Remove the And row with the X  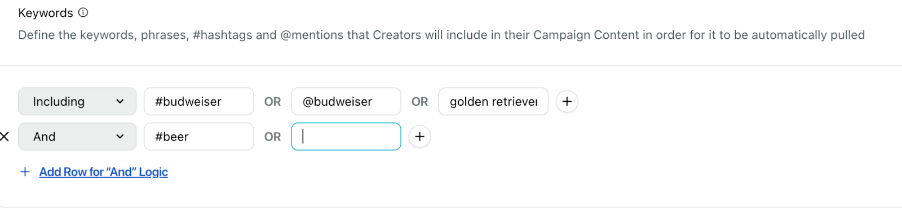(x=5, y=137)
